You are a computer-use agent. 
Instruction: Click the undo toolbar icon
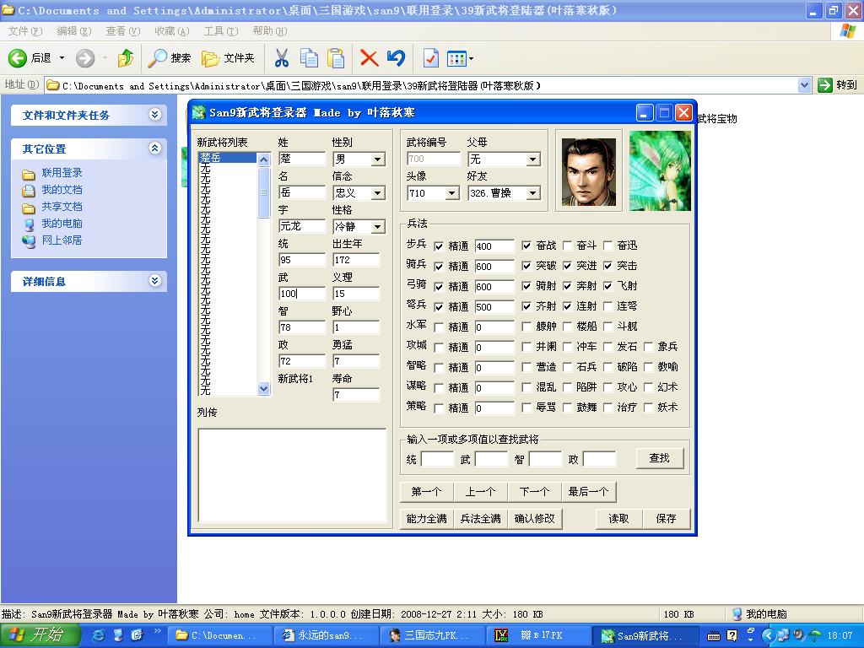coord(396,58)
